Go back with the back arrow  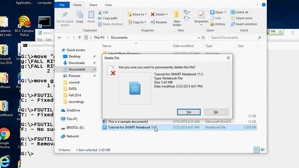[60, 37]
